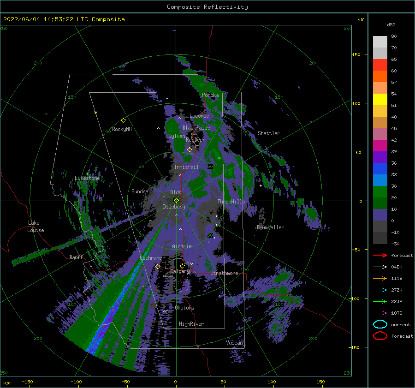This screenshot has height=388, width=415.
Task: Select the 65 dBZ red color swatch
Action: (380, 65)
